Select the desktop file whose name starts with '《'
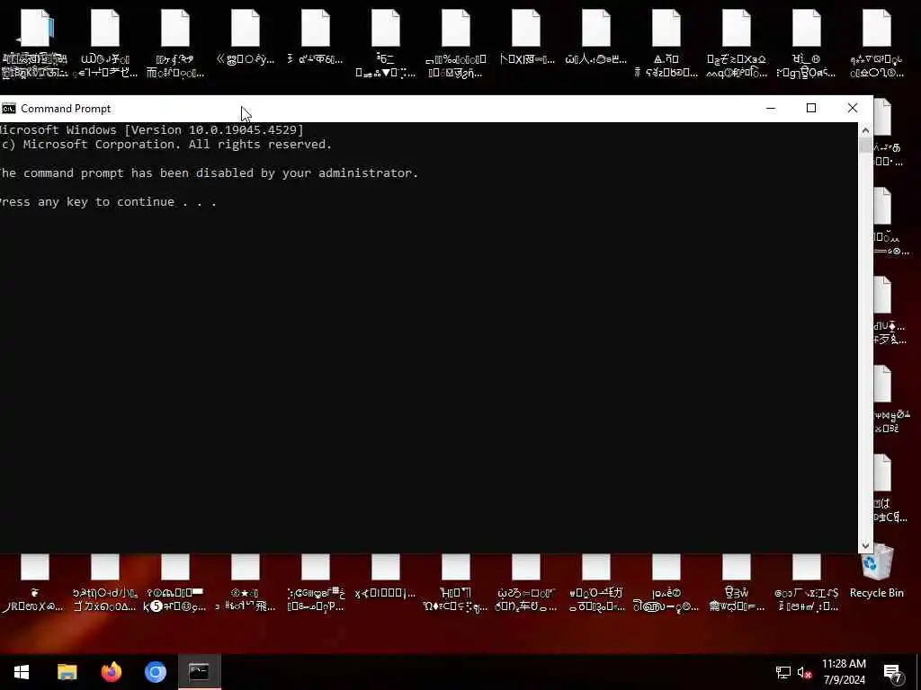The image size is (921, 690). [245, 37]
